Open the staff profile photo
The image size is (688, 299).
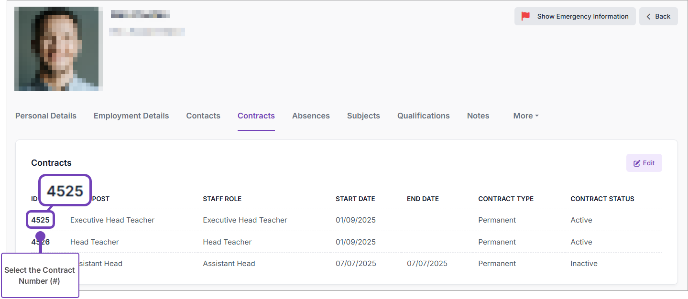click(x=58, y=49)
